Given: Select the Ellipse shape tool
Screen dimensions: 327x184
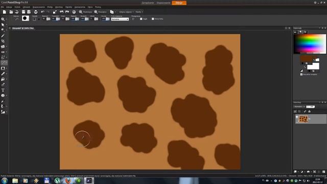Looking at the screenshot, I should pos(3,96).
